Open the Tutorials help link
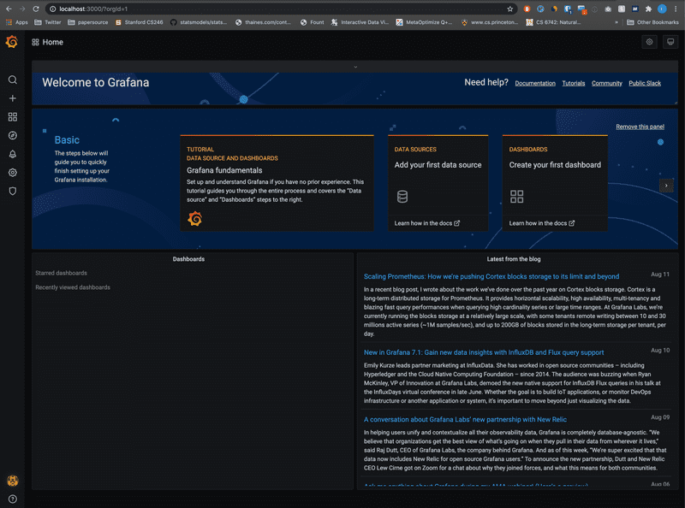This screenshot has width=685, height=508. 573,83
